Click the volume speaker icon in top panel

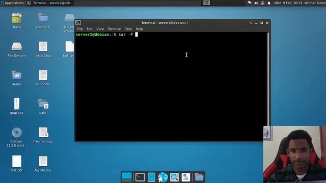coord(256,3)
